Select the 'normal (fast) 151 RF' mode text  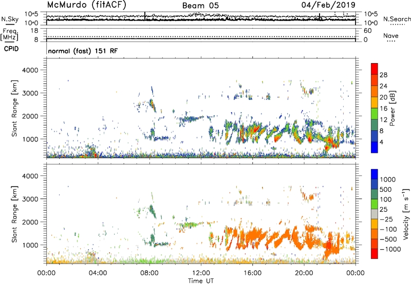coord(83,51)
